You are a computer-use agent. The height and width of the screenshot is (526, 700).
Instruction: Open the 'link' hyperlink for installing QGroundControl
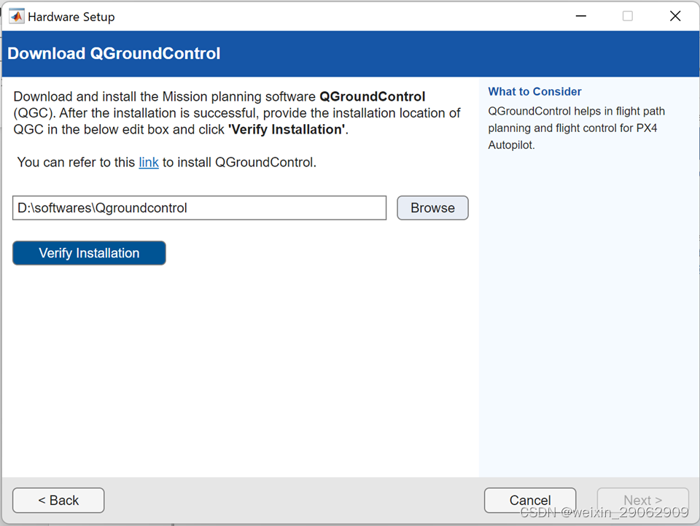tap(149, 162)
